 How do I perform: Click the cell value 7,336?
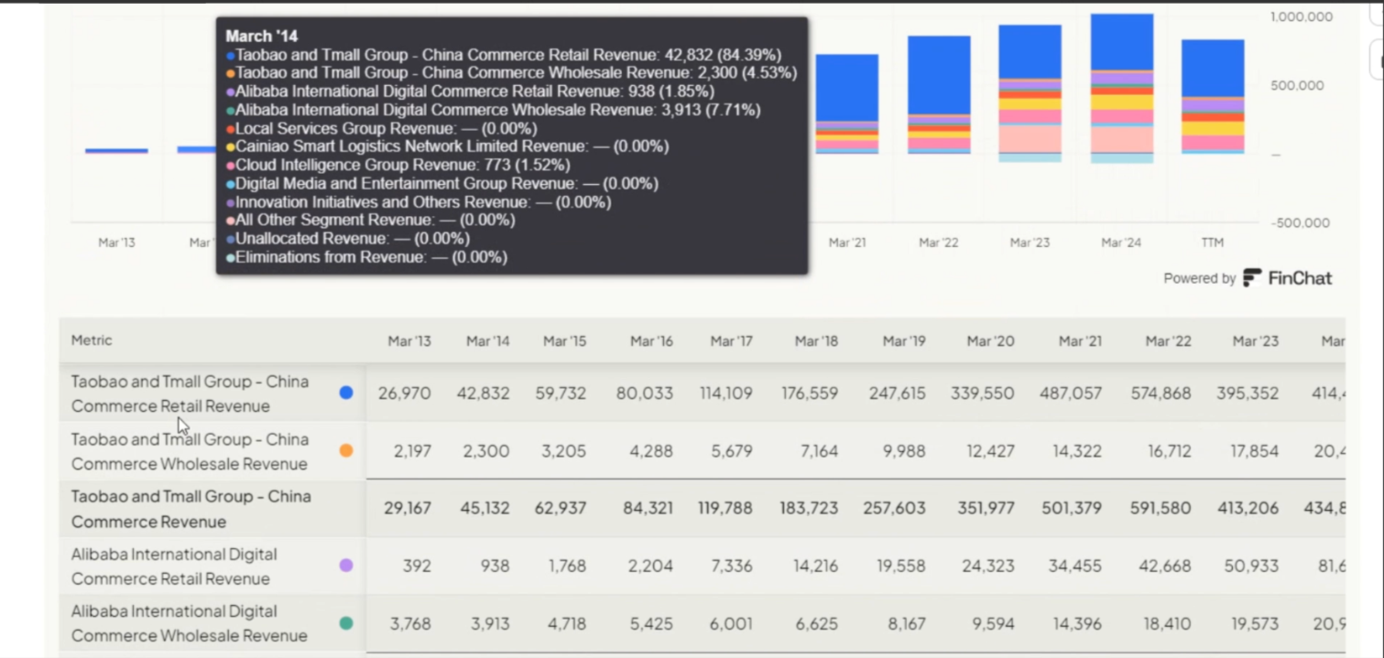click(x=731, y=566)
